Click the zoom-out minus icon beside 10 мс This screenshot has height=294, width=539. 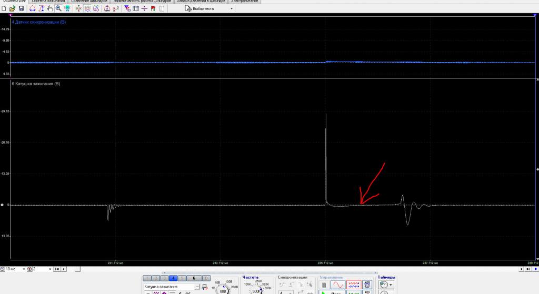pyautogui.click(x=3, y=269)
